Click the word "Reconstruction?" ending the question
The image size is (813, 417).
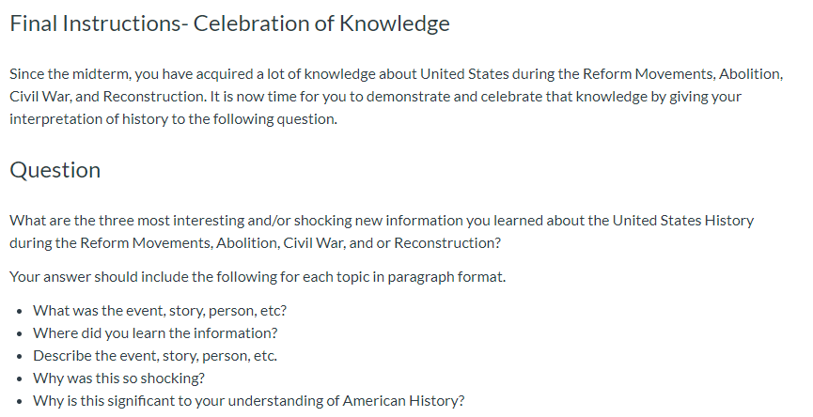pyautogui.click(x=447, y=243)
